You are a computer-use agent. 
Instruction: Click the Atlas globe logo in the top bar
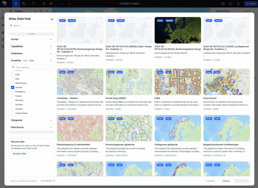click(x=4, y=3)
